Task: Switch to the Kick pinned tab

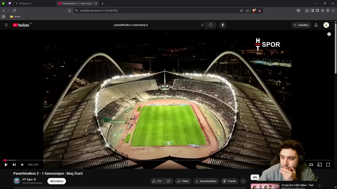Action: click(3, 3)
